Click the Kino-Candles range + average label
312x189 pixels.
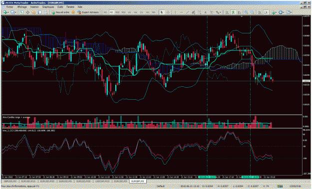click(x=16, y=117)
